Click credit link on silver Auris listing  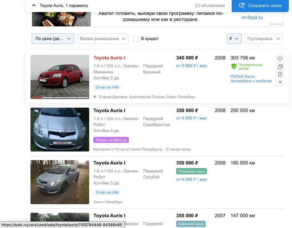point(192,118)
